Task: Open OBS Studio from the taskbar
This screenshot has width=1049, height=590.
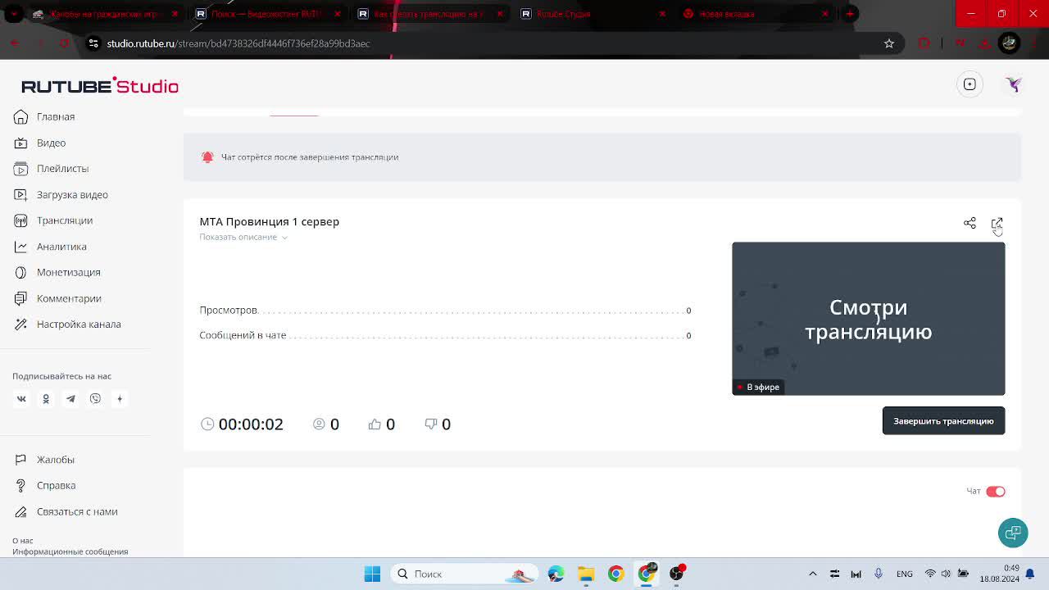Action: point(677,574)
